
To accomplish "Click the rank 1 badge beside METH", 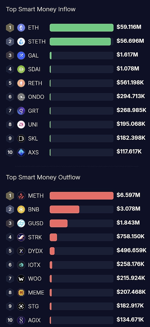I will (10, 196).
